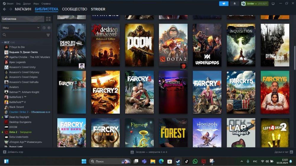The height and width of the screenshot is (166, 296).
Task: Click the Strider profile avatar
Action: click(243, 4)
